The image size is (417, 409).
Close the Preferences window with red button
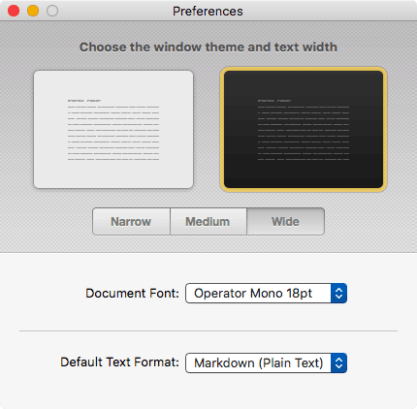coord(14,11)
